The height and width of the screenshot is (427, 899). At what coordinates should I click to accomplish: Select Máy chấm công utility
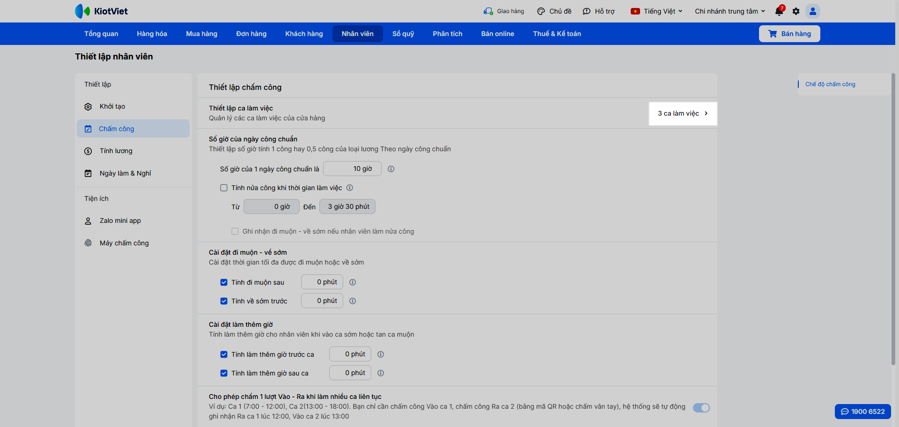click(133, 243)
